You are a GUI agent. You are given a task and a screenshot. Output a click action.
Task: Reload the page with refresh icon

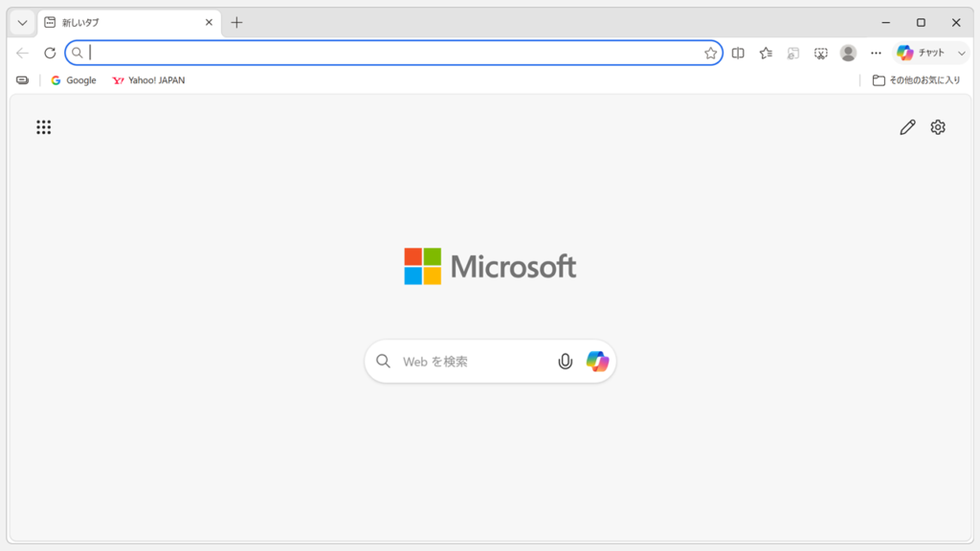[50, 54]
